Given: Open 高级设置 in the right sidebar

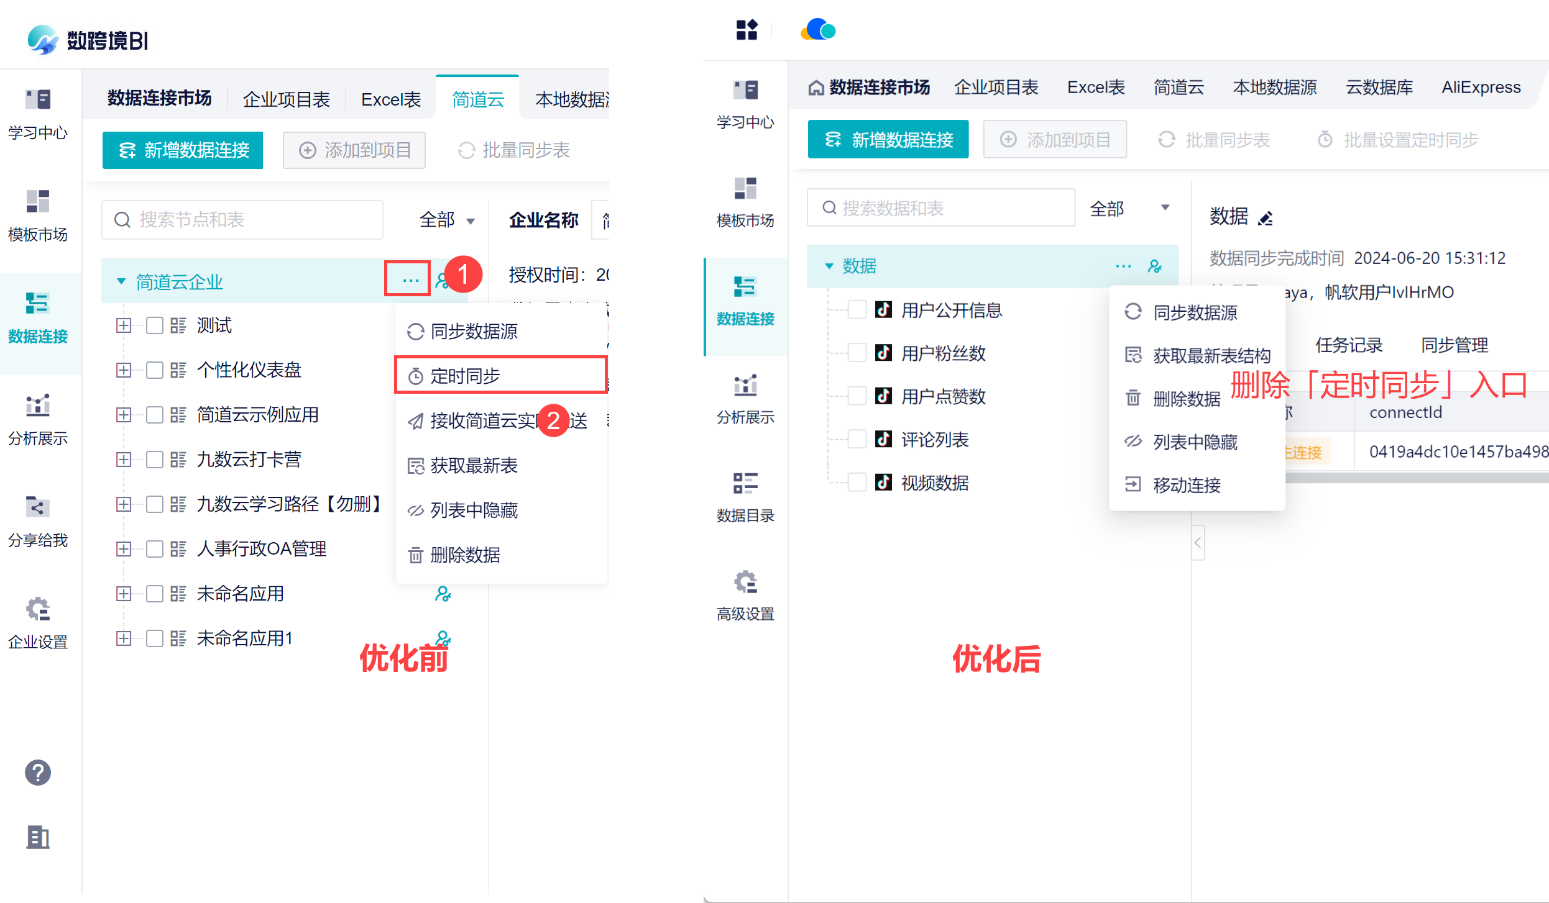Looking at the screenshot, I should click(745, 595).
